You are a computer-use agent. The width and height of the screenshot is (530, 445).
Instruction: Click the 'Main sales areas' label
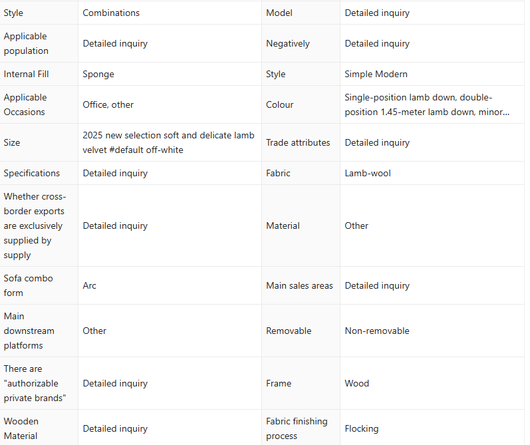tap(299, 285)
